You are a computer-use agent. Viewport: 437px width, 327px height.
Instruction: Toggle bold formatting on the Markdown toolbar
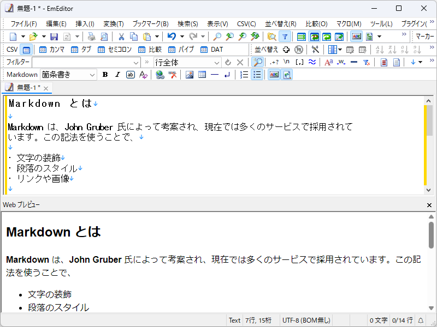105,75
